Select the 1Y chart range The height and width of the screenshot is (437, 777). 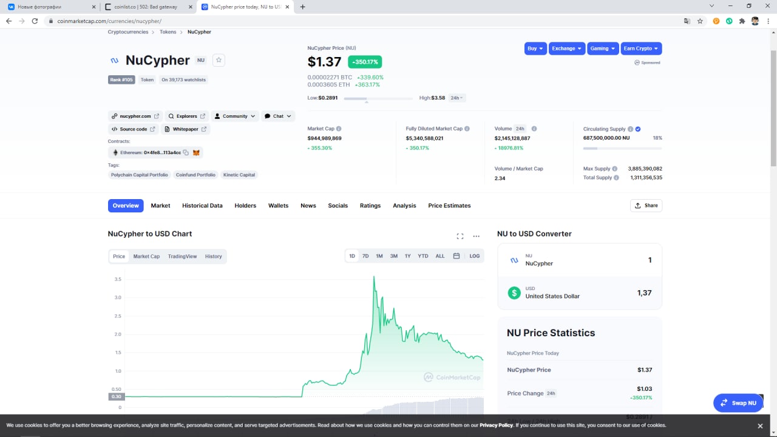point(408,256)
